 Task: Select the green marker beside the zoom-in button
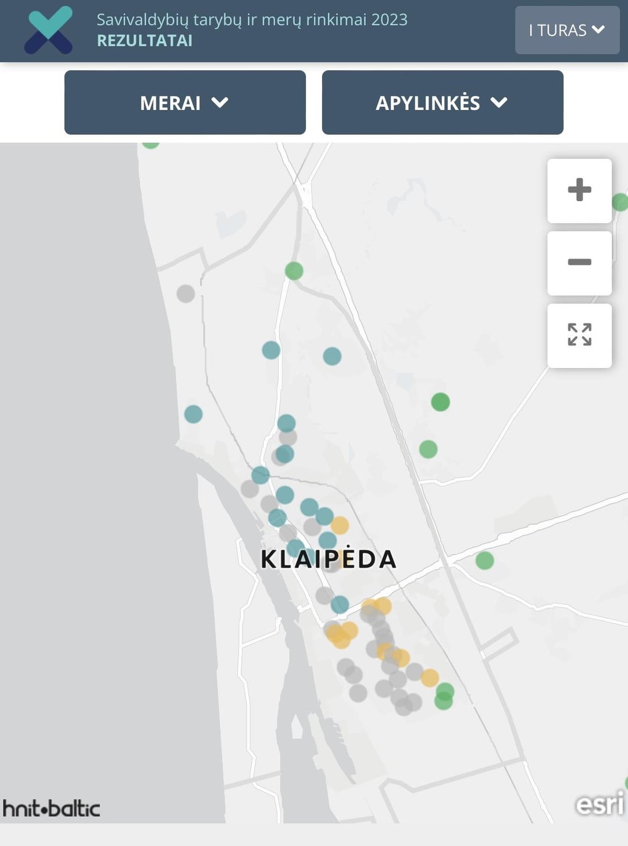620,202
